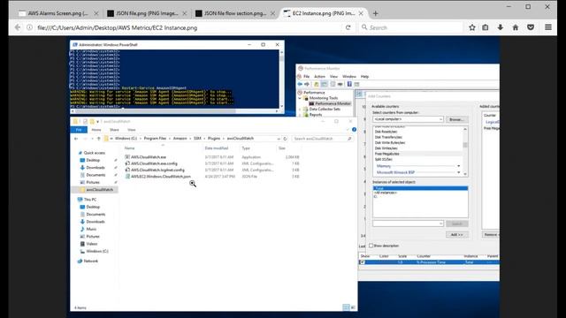The image size is (566, 318).
Task: Select AWS.CloudWatch.exe file
Action: pos(149,157)
